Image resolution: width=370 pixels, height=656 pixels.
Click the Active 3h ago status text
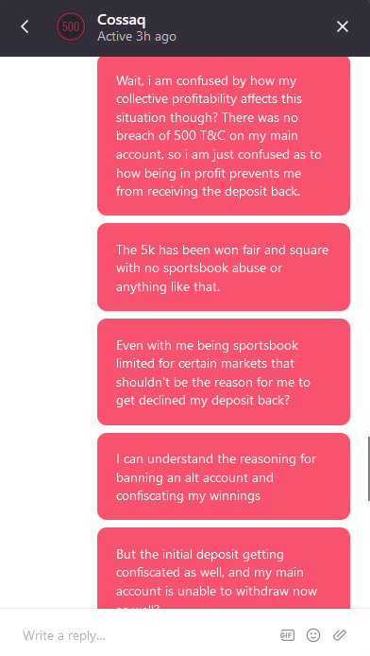pos(137,37)
